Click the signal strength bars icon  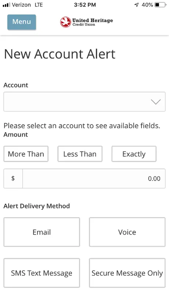[x=7, y=5]
